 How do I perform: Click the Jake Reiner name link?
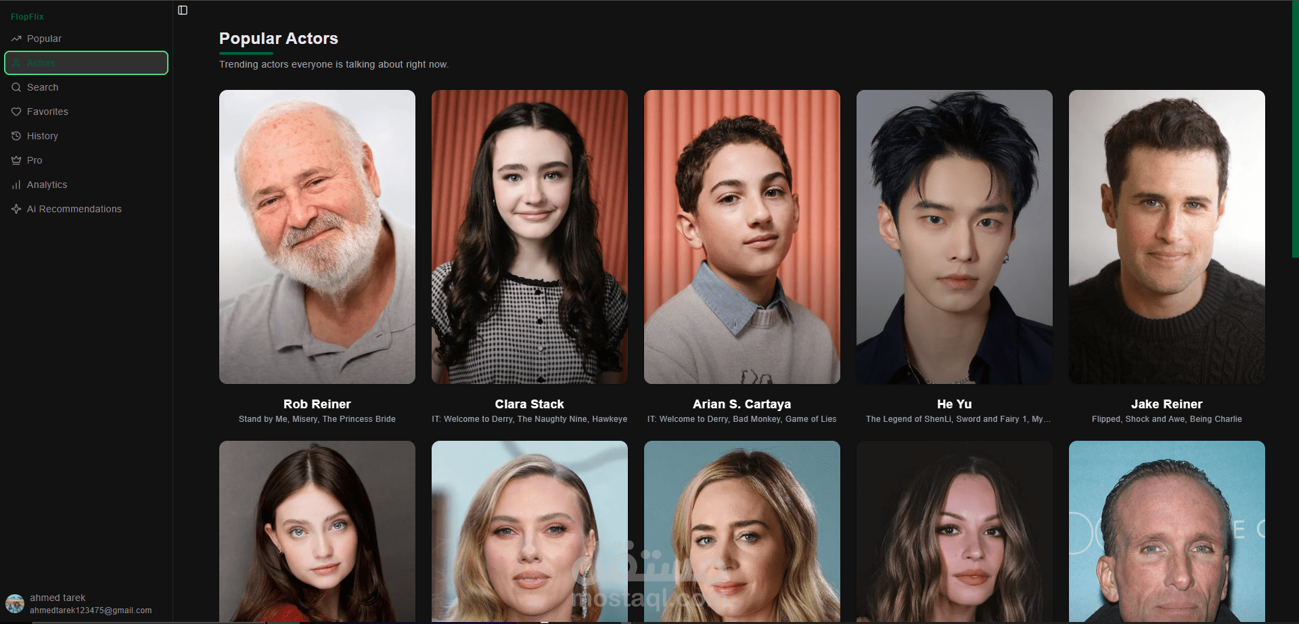tap(1167, 404)
